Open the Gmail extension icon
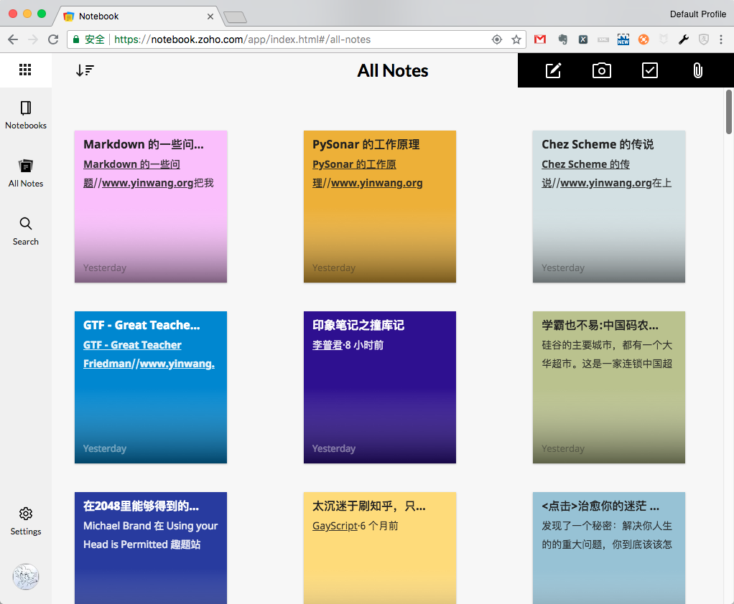The width and height of the screenshot is (734, 604). (x=540, y=39)
